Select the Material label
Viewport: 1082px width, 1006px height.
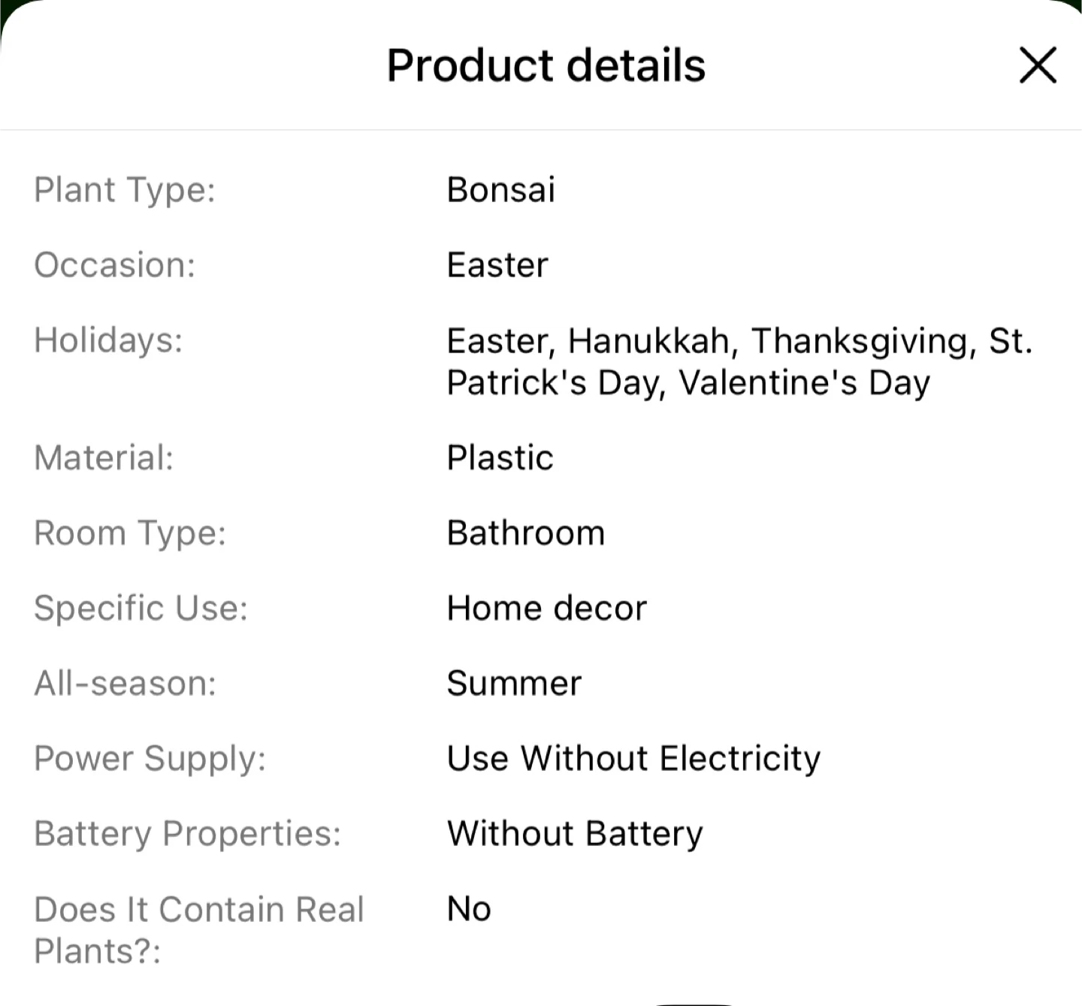click(104, 458)
